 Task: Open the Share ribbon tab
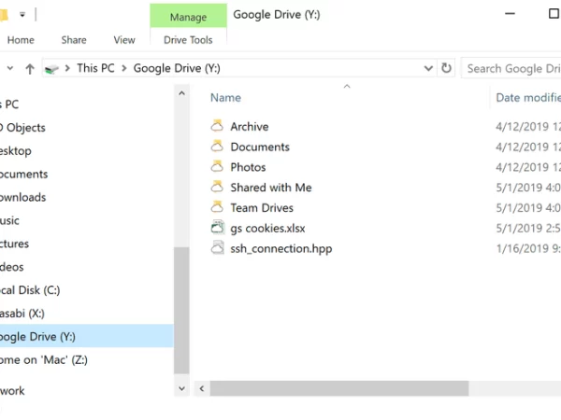click(x=74, y=40)
